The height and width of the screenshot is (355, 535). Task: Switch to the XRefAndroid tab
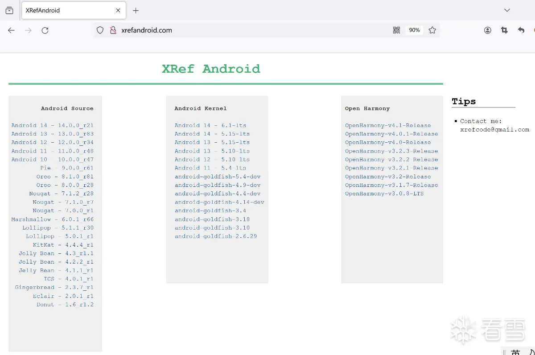tap(73, 10)
